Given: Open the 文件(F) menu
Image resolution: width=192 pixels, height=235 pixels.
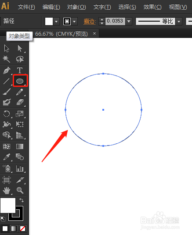Looking at the screenshot, I should tap(26, 7).
